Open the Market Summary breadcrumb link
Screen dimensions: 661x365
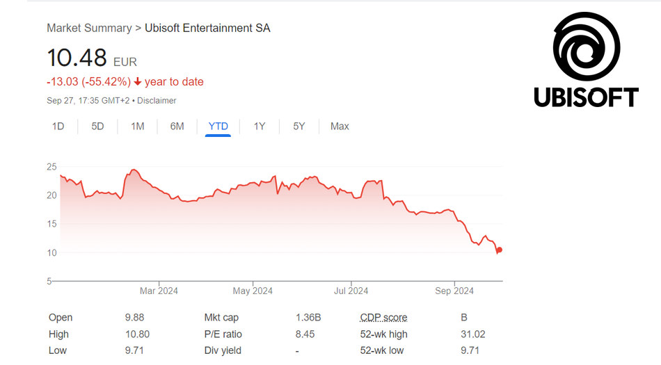click(x=89, y=29)
